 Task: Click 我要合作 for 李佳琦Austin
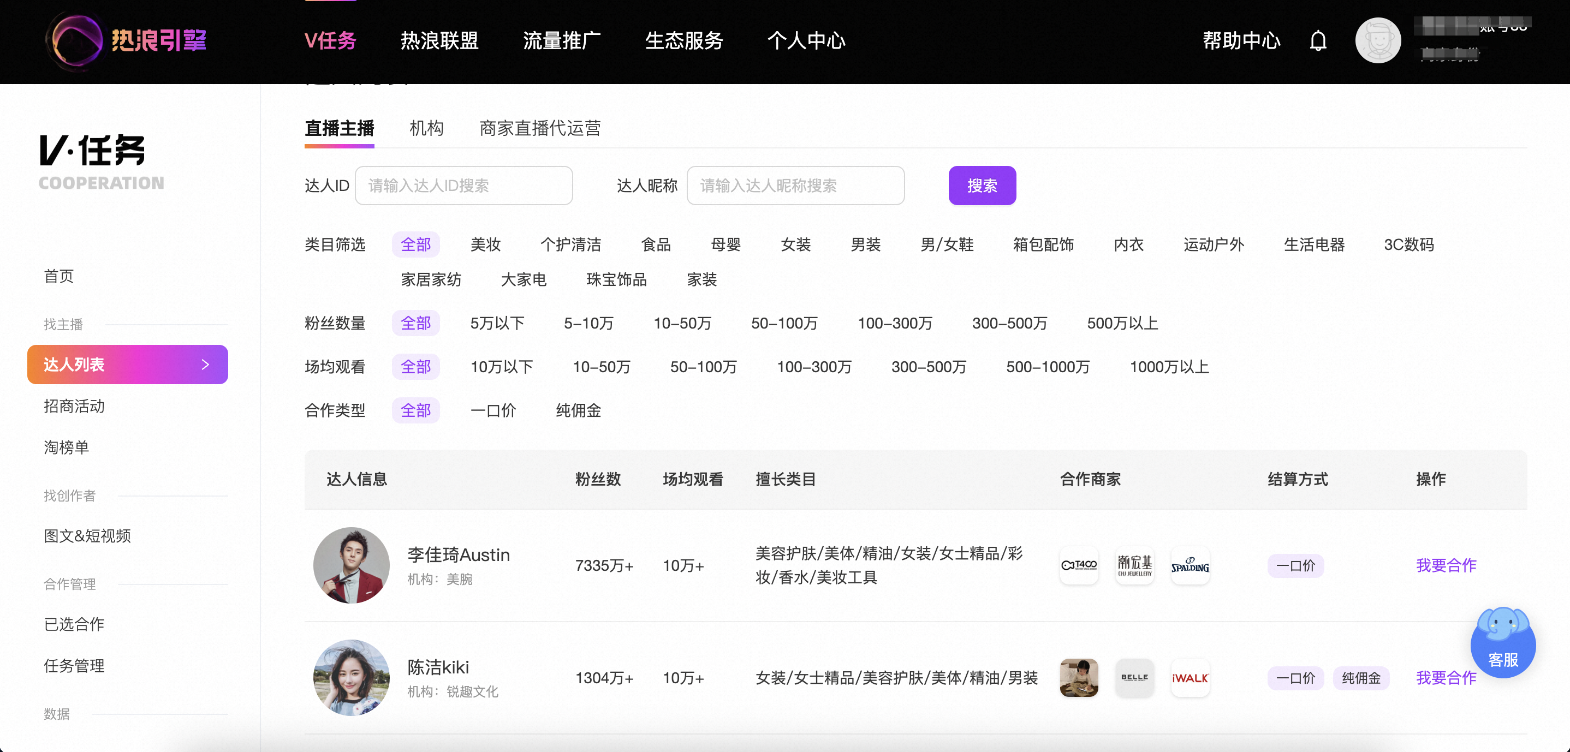click(x=1446, y=565)
